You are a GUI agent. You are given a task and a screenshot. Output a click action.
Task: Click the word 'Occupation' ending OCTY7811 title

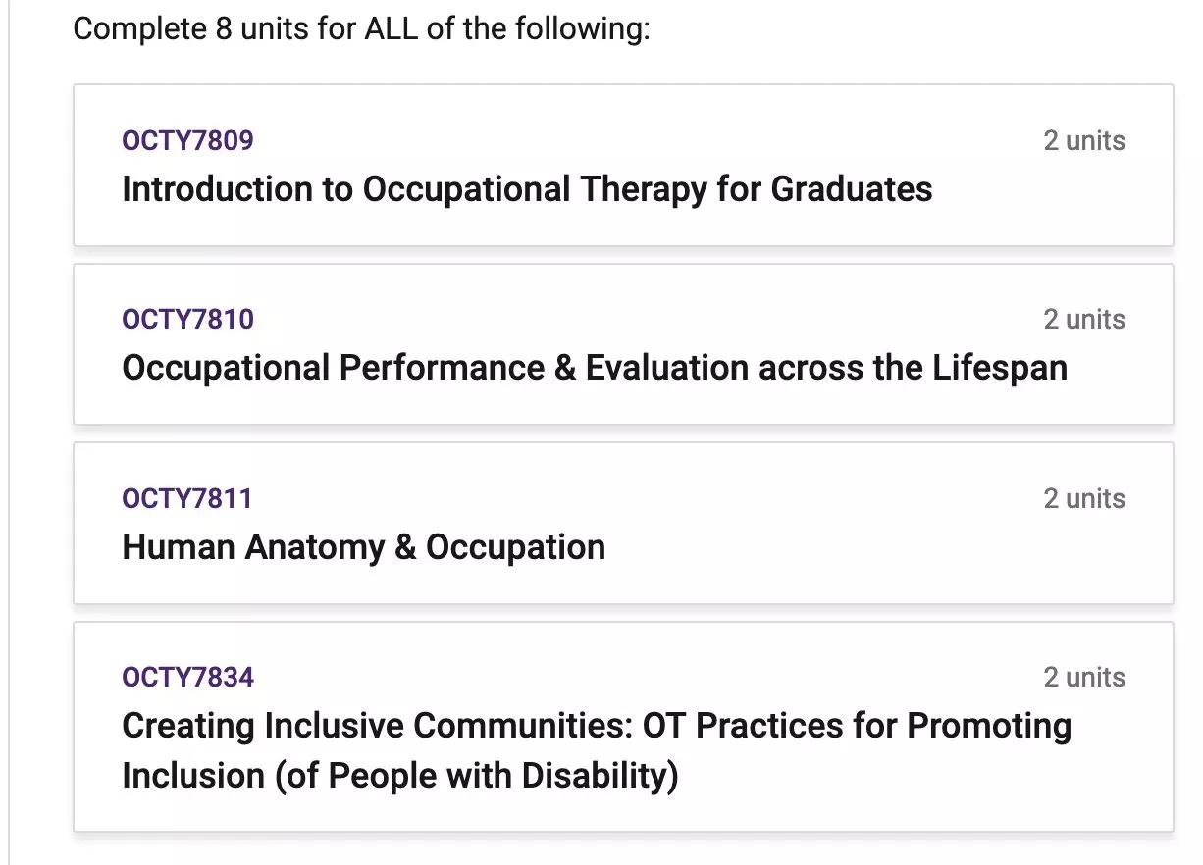[515, 546]
